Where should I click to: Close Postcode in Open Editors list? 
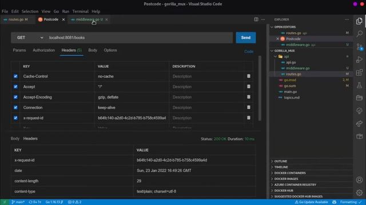[277, 39]
